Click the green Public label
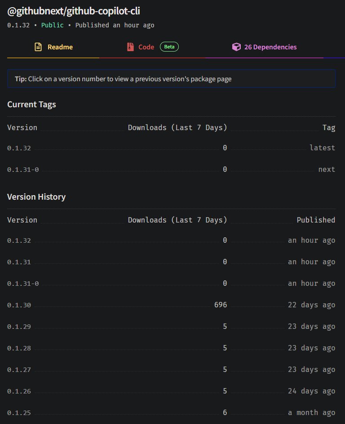 (x=52, y=25)
